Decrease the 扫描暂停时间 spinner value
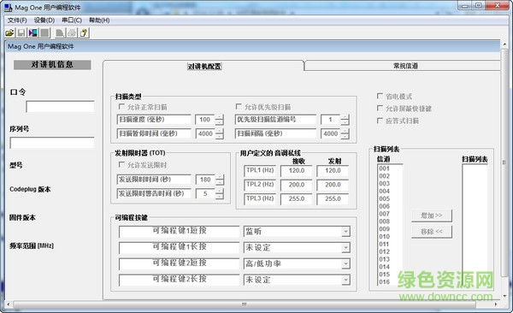 (x=220, y=137)
